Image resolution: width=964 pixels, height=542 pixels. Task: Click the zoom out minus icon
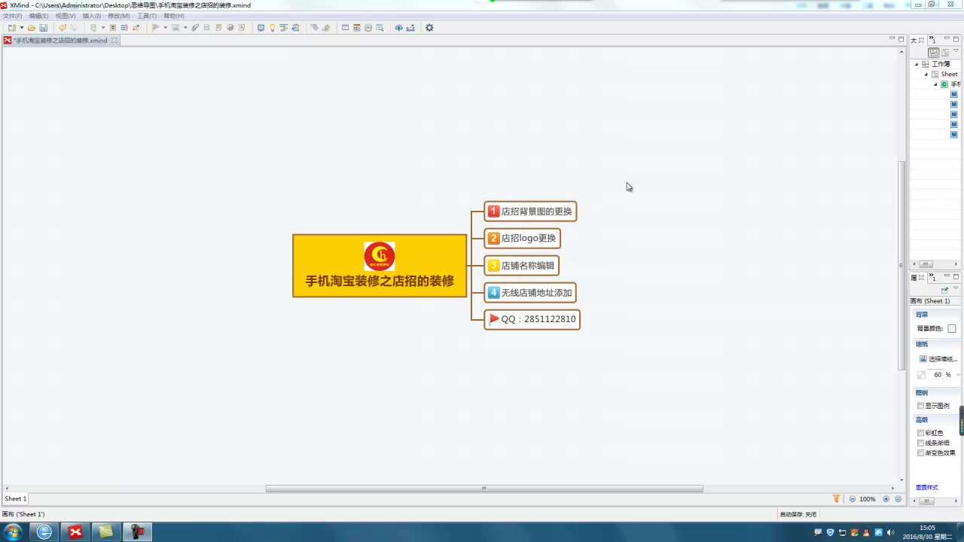click(x=853, y=499)
